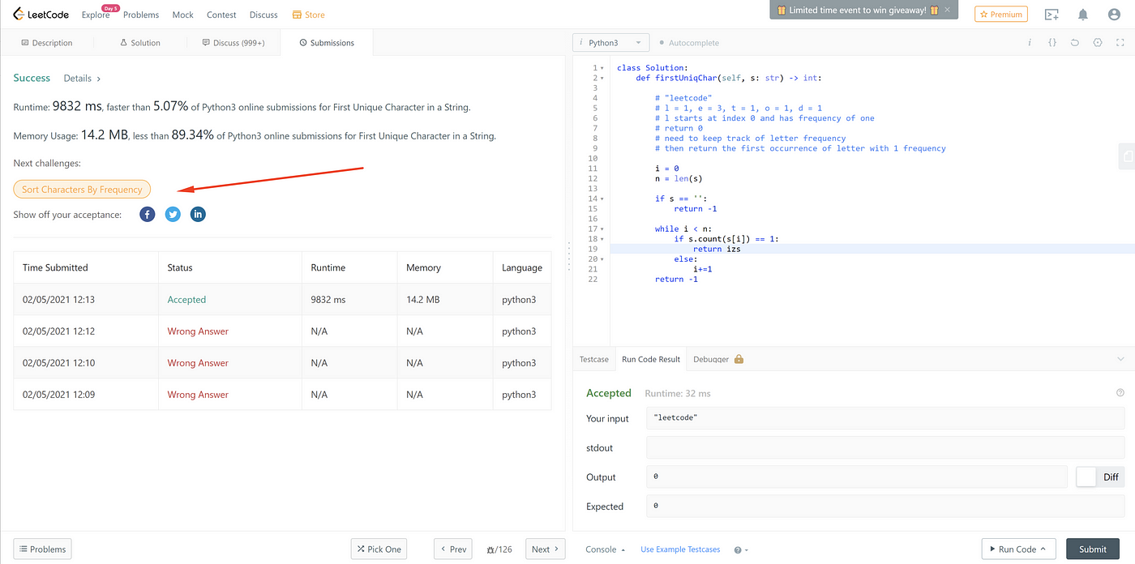
Task: Open the Wrong Answer from 12:12
Action: (198, 331)
